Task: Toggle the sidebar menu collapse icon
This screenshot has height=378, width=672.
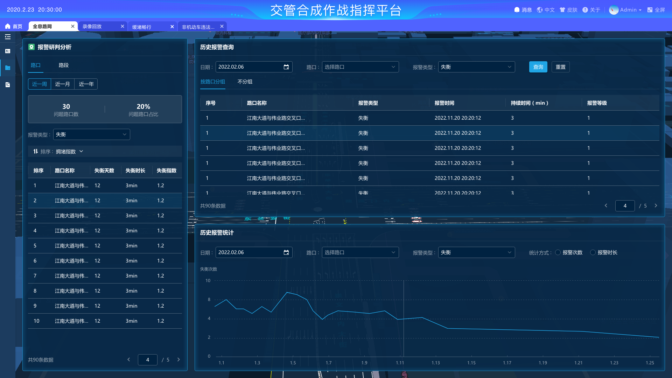Action: point(8,37)
